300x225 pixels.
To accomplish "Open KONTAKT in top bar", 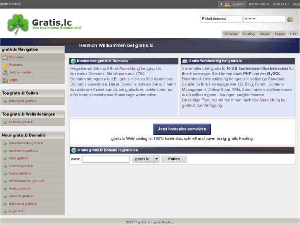I will point(281,4).
